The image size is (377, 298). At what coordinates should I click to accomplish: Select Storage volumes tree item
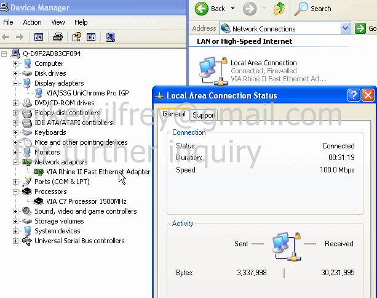pos(59,221)
